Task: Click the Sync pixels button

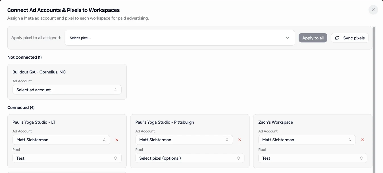Action: coord(350,38)
